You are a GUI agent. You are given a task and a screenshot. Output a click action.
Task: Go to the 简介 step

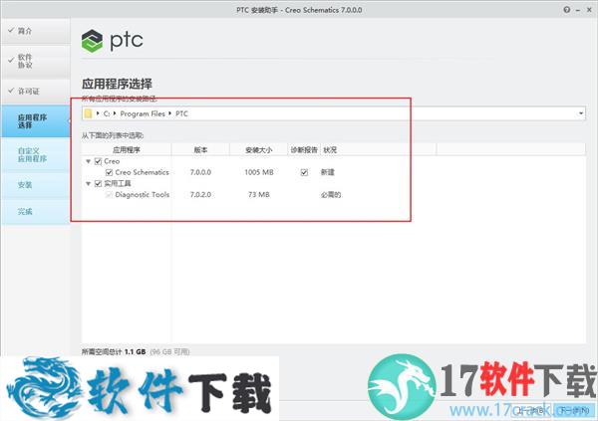(35, 31)
